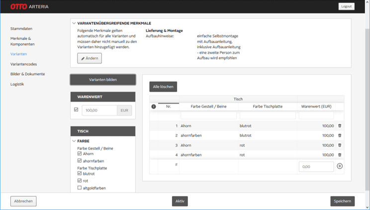Uncheck the rot checkbox
Viewport: 370px width, 210px height.
(80, 181)
